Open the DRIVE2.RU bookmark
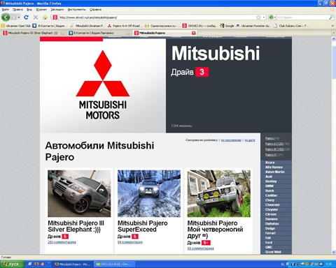The height and width of the screenshot is (268, 336). click(200, 26)
